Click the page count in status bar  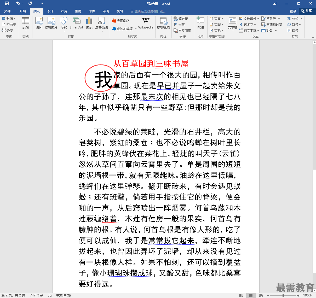coord(13,295)
